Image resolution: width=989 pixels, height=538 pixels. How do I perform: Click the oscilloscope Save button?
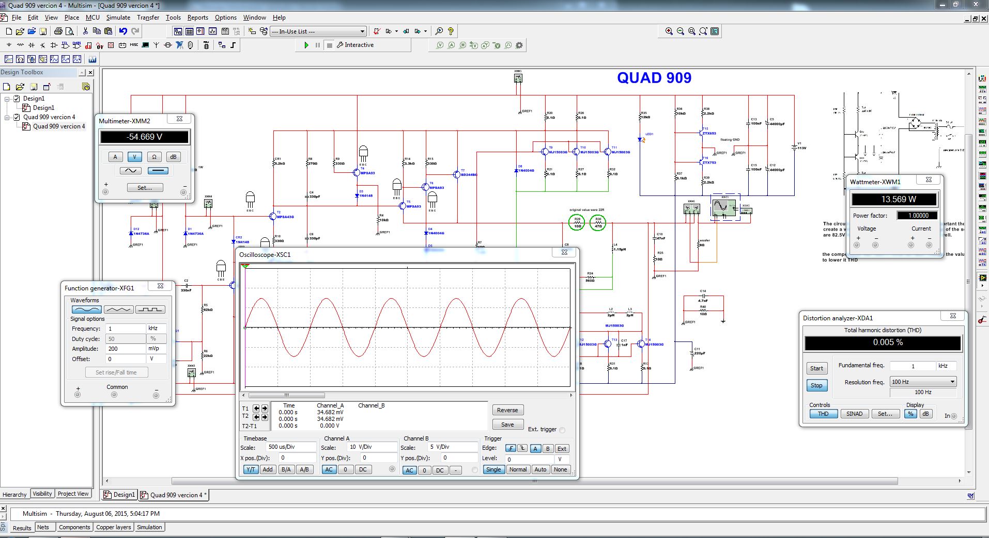(x=507, y=425)
